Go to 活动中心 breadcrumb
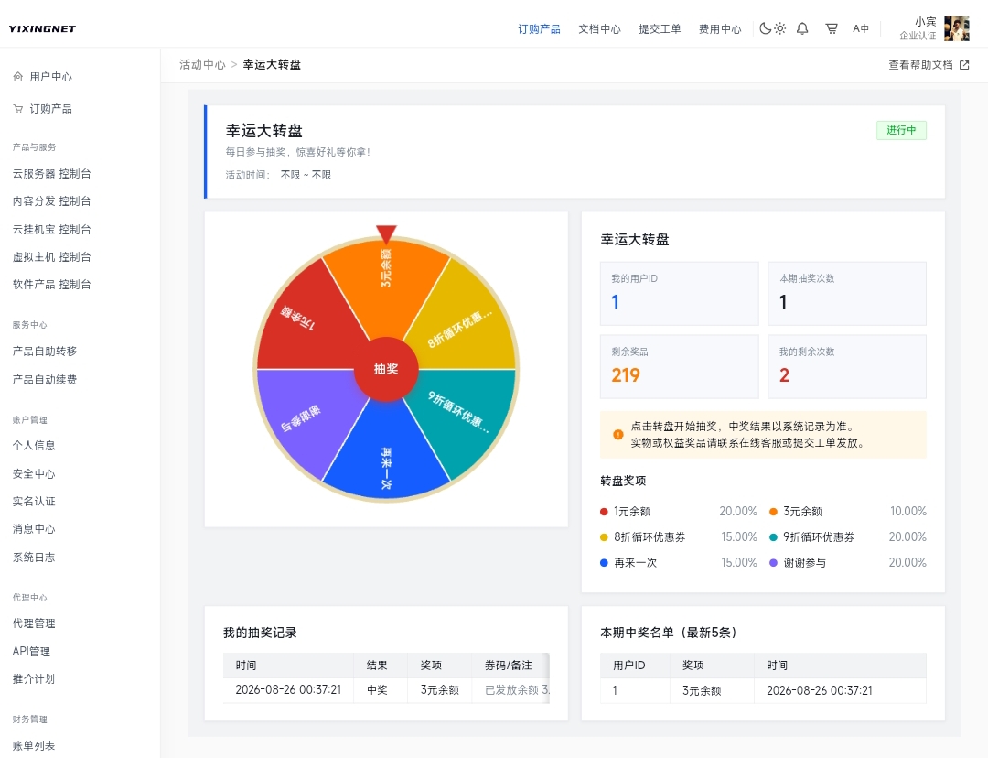Screen dimensions: 988x758 coord(202,64)
